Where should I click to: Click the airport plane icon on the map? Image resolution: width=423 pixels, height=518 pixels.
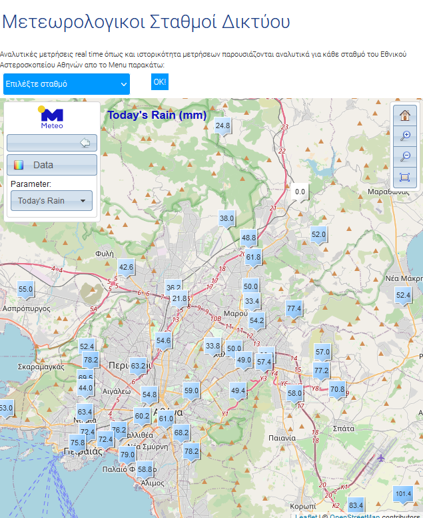click(380, 458)
